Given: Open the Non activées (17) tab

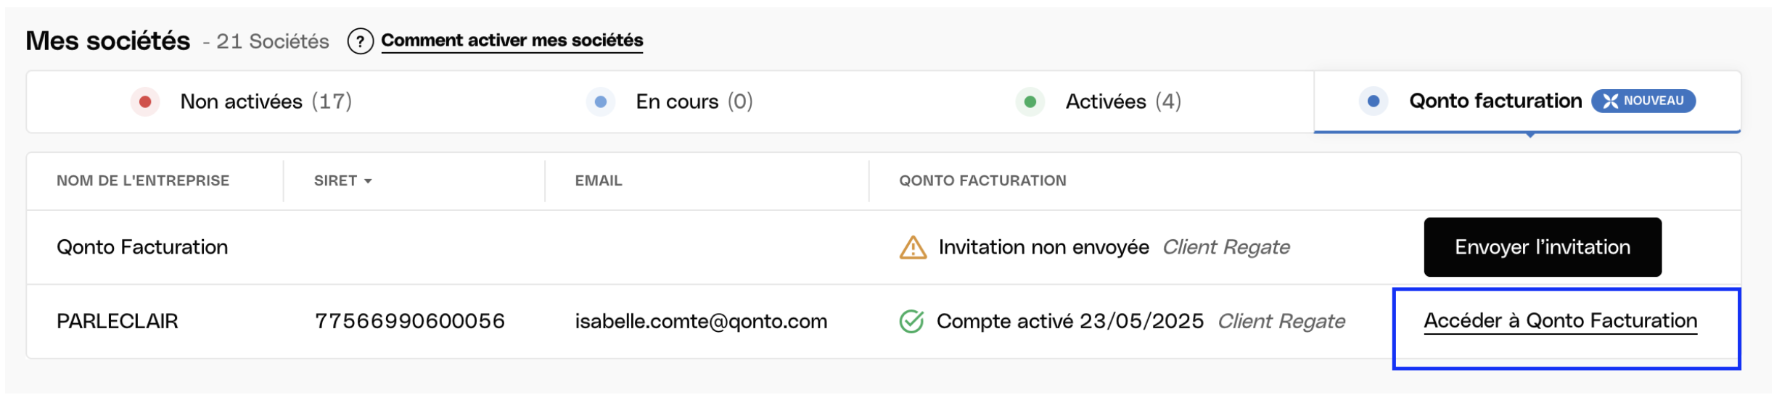Looking at the screenshot, I should click(x=242, y=102).
